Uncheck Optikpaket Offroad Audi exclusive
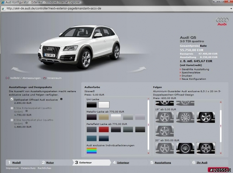Image resolution: width=233 pixels, height=173 pixels. [x=12, y=99]
